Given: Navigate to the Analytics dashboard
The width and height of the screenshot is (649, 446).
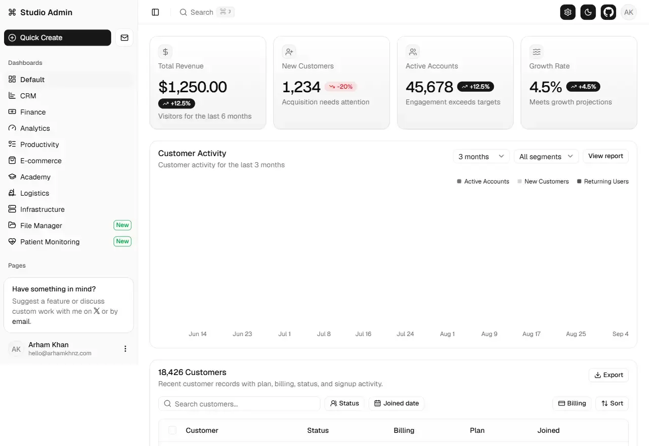Looking at the screenshot, I should click(x=69, y=128).
